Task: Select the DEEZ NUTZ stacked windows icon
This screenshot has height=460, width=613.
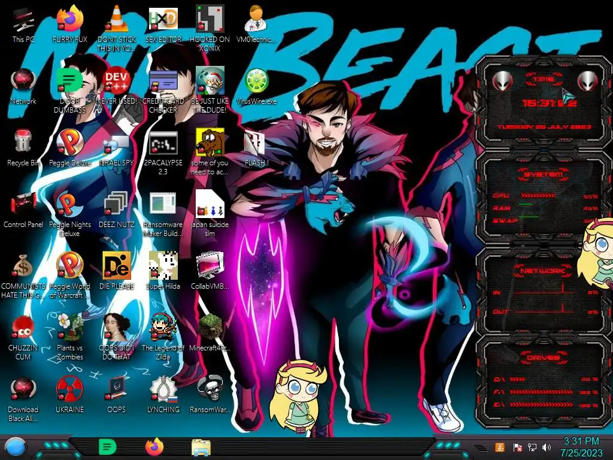Action: pyautogui.click(x=117, y=204)
